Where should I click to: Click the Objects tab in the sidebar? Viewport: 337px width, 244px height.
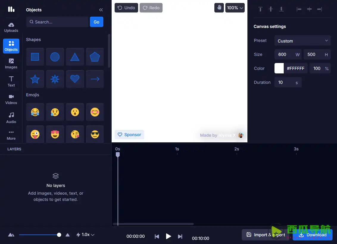(11, 46)
